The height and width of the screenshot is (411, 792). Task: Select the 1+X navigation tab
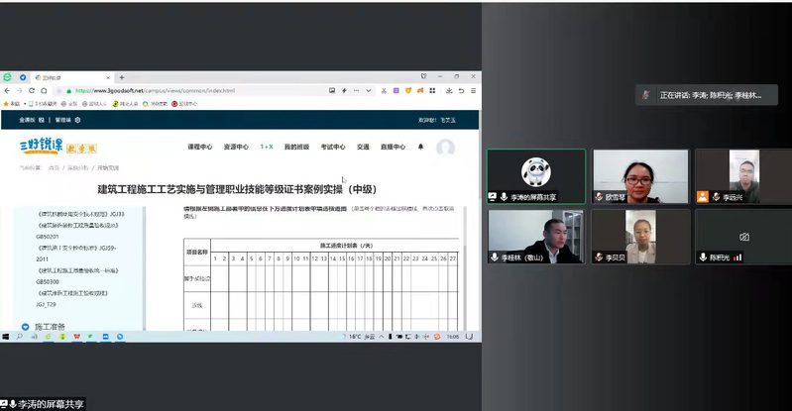(267, 147)
